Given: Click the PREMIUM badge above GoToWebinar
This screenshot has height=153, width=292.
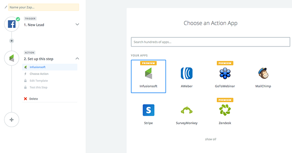Looking at the screenshot, I should coord(225,63).
